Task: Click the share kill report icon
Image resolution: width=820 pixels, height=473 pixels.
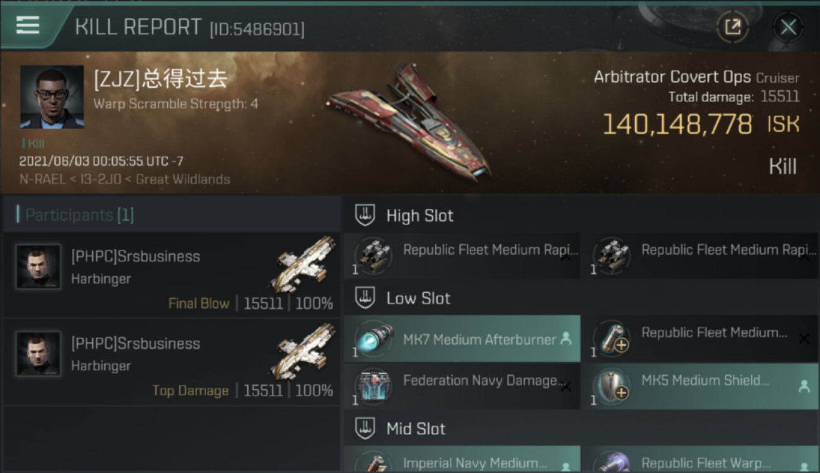Action: [732, 26]
